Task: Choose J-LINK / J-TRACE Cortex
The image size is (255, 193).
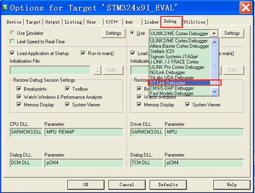Action: [x=180, y=62]
